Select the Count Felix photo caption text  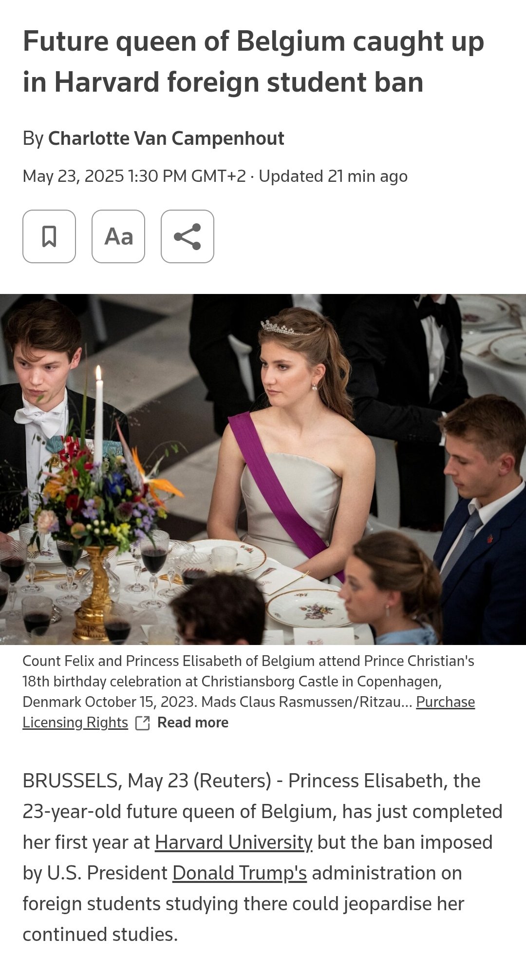(x=248, y=682)
